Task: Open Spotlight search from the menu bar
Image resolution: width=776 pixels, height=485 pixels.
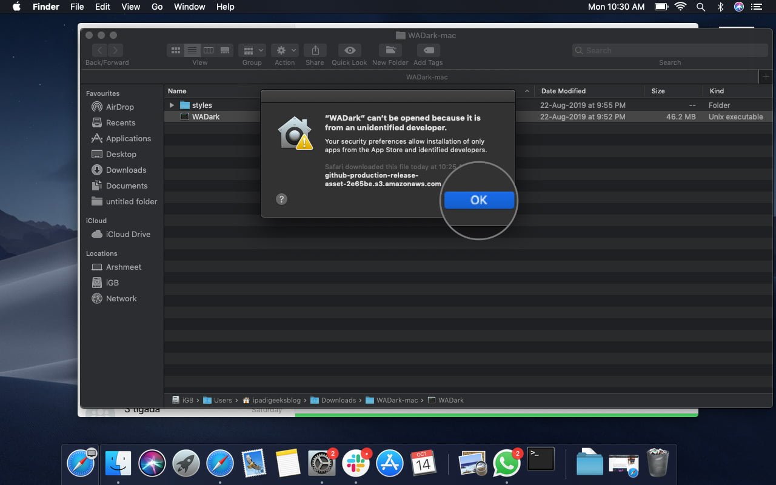Action: (701, 7)
